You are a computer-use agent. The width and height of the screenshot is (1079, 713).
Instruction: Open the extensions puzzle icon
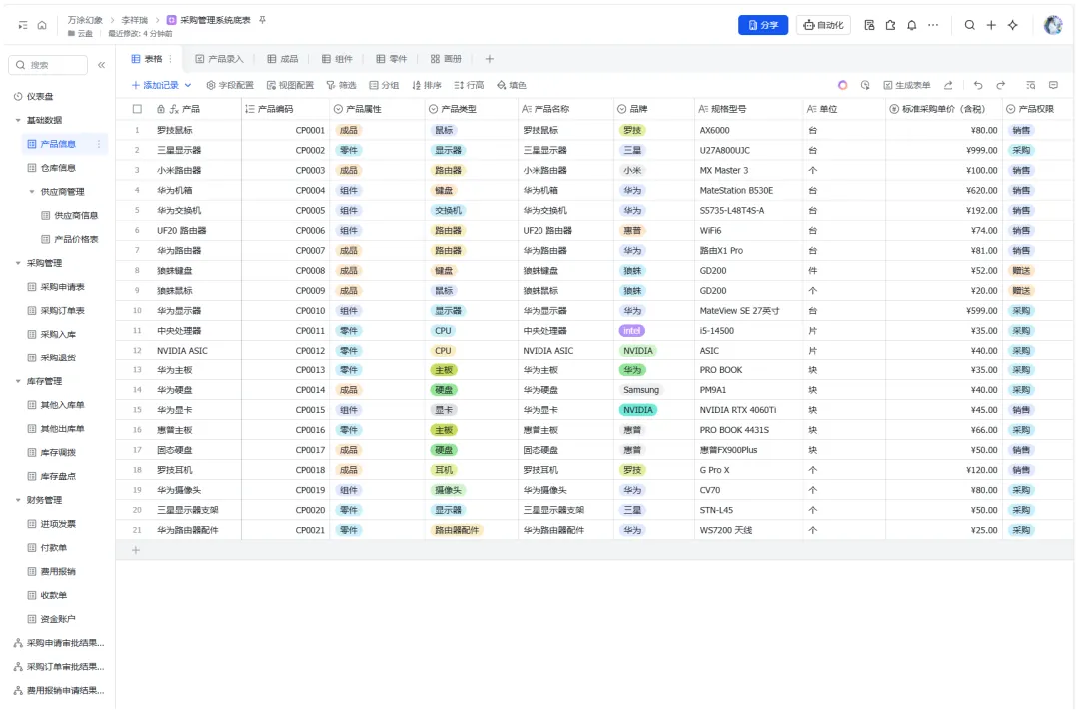[x=890, y=25]
